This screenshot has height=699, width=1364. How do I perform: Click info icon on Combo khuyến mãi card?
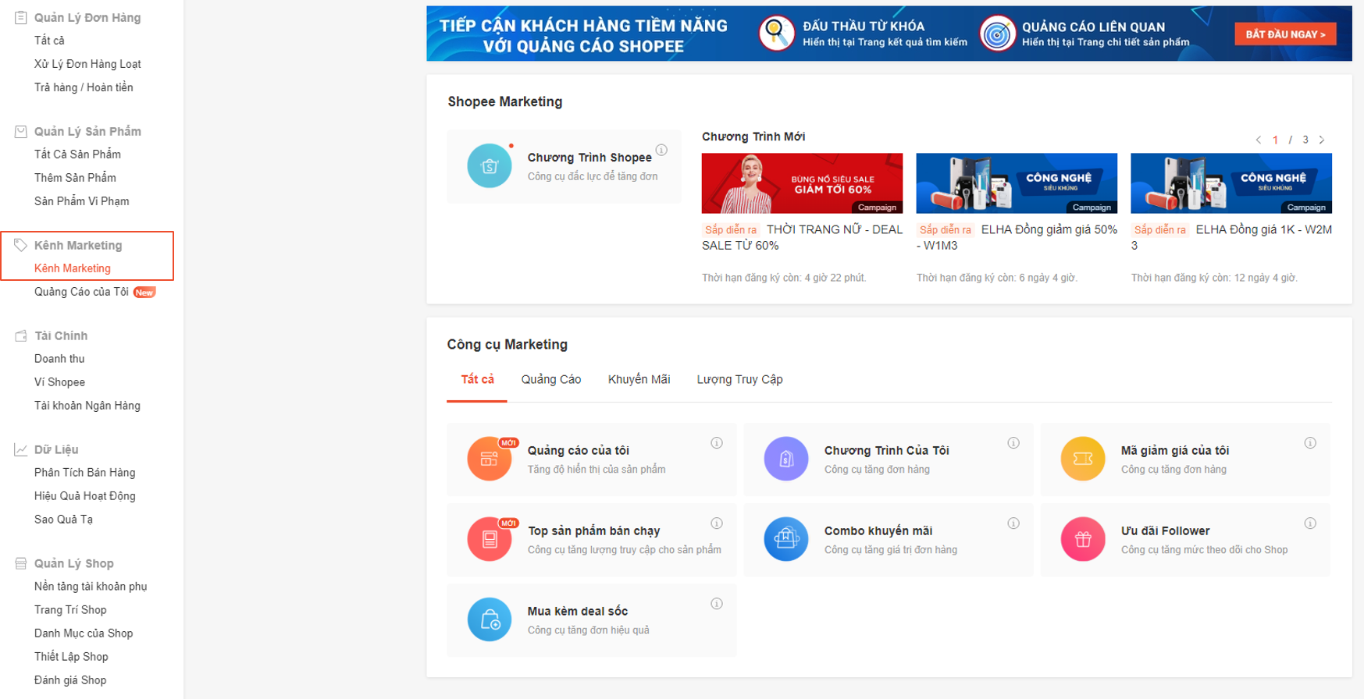[x=1013, y=523]
